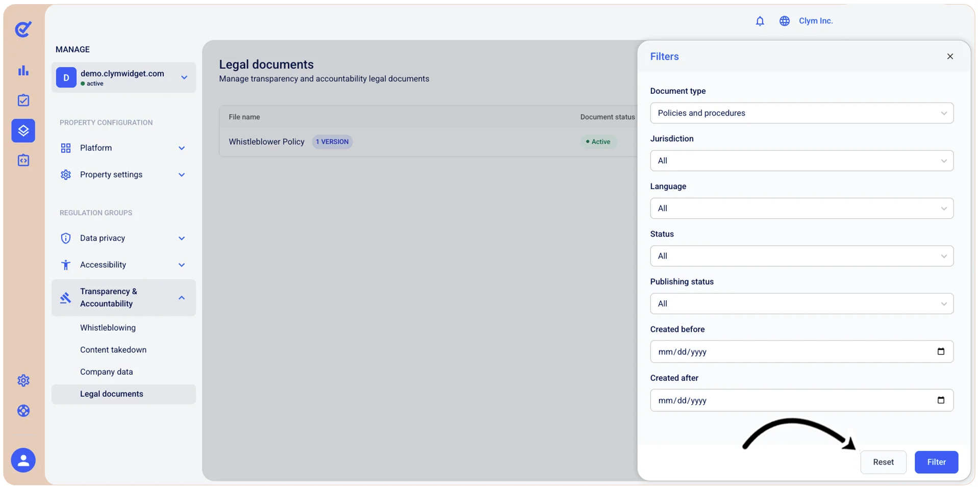This screenshot has height=487, width=978.
Task: Open the Document type dropdown
Action: (801, 113)
